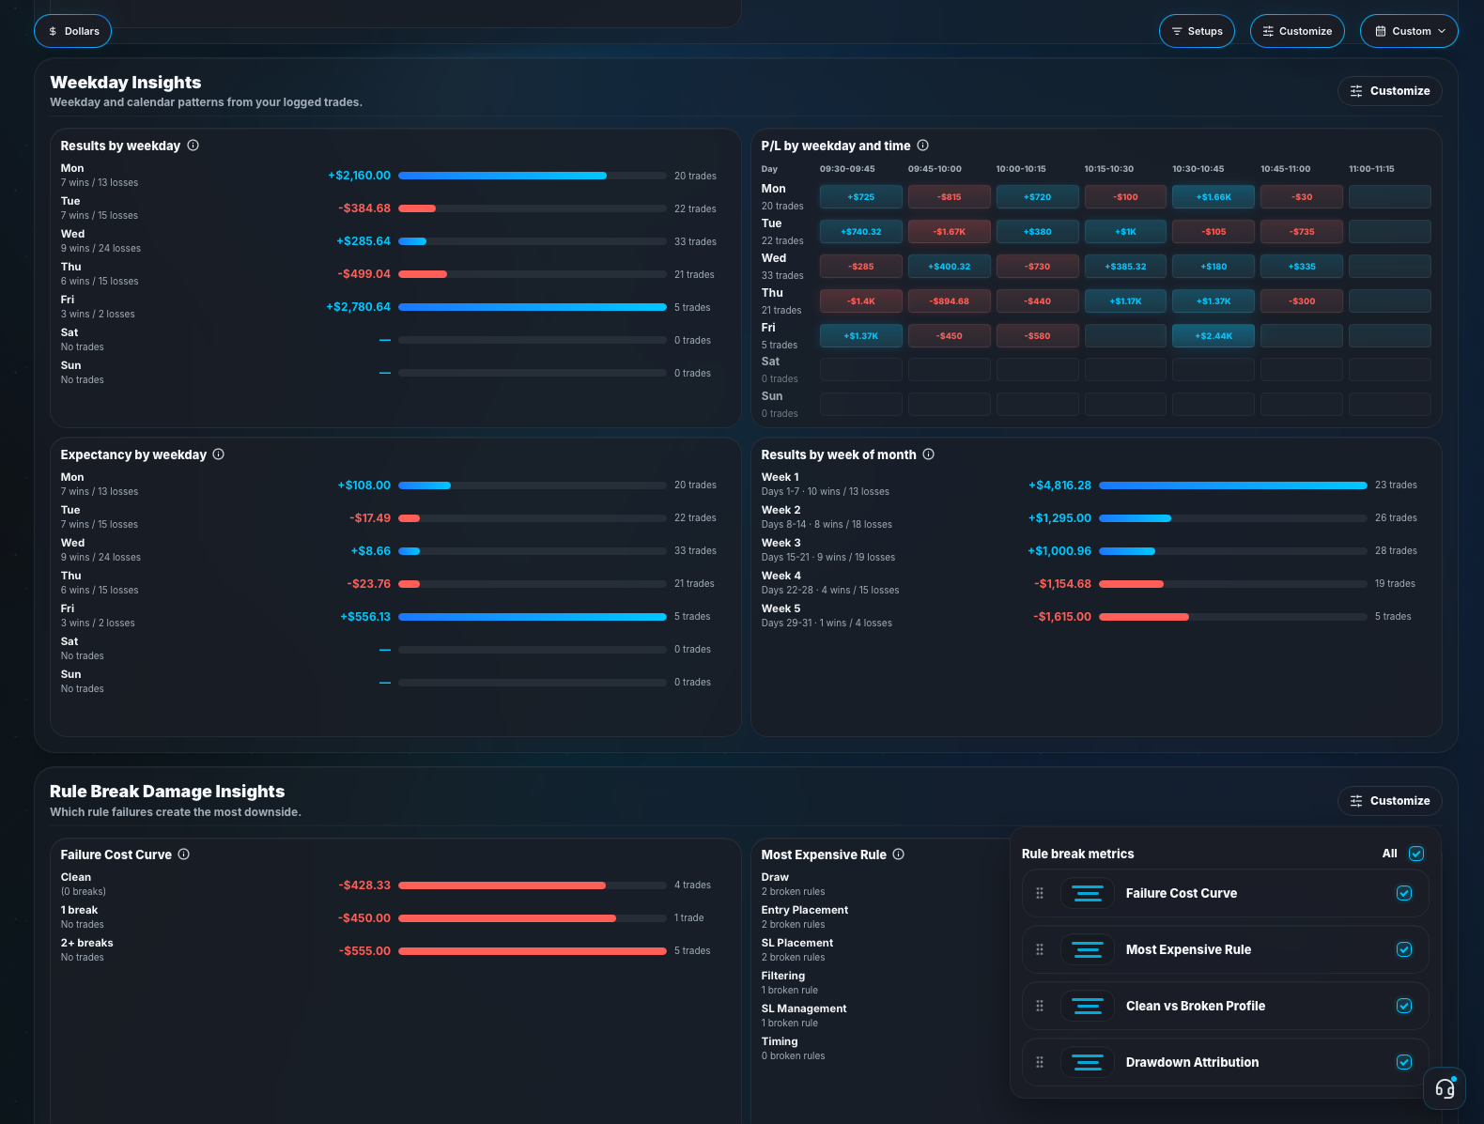Grab the drag handle for Most Expensive Rule
1484x1124 pixels.
coord(1040,949)
